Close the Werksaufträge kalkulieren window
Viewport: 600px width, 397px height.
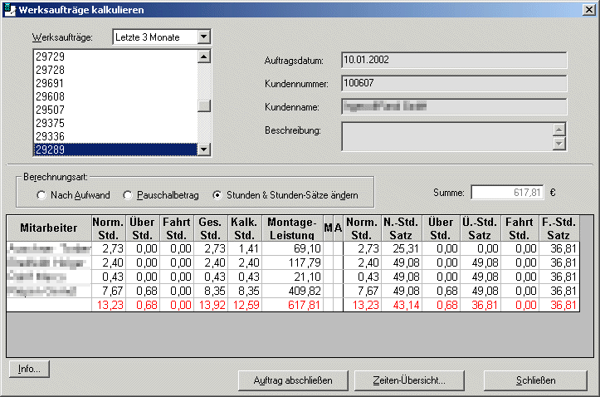pos(588,9)
